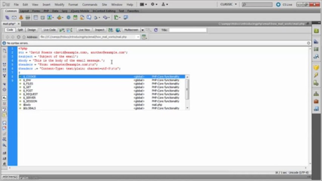Click the search field in the application bar
The image size is (322, 181).
coord(257,5)
